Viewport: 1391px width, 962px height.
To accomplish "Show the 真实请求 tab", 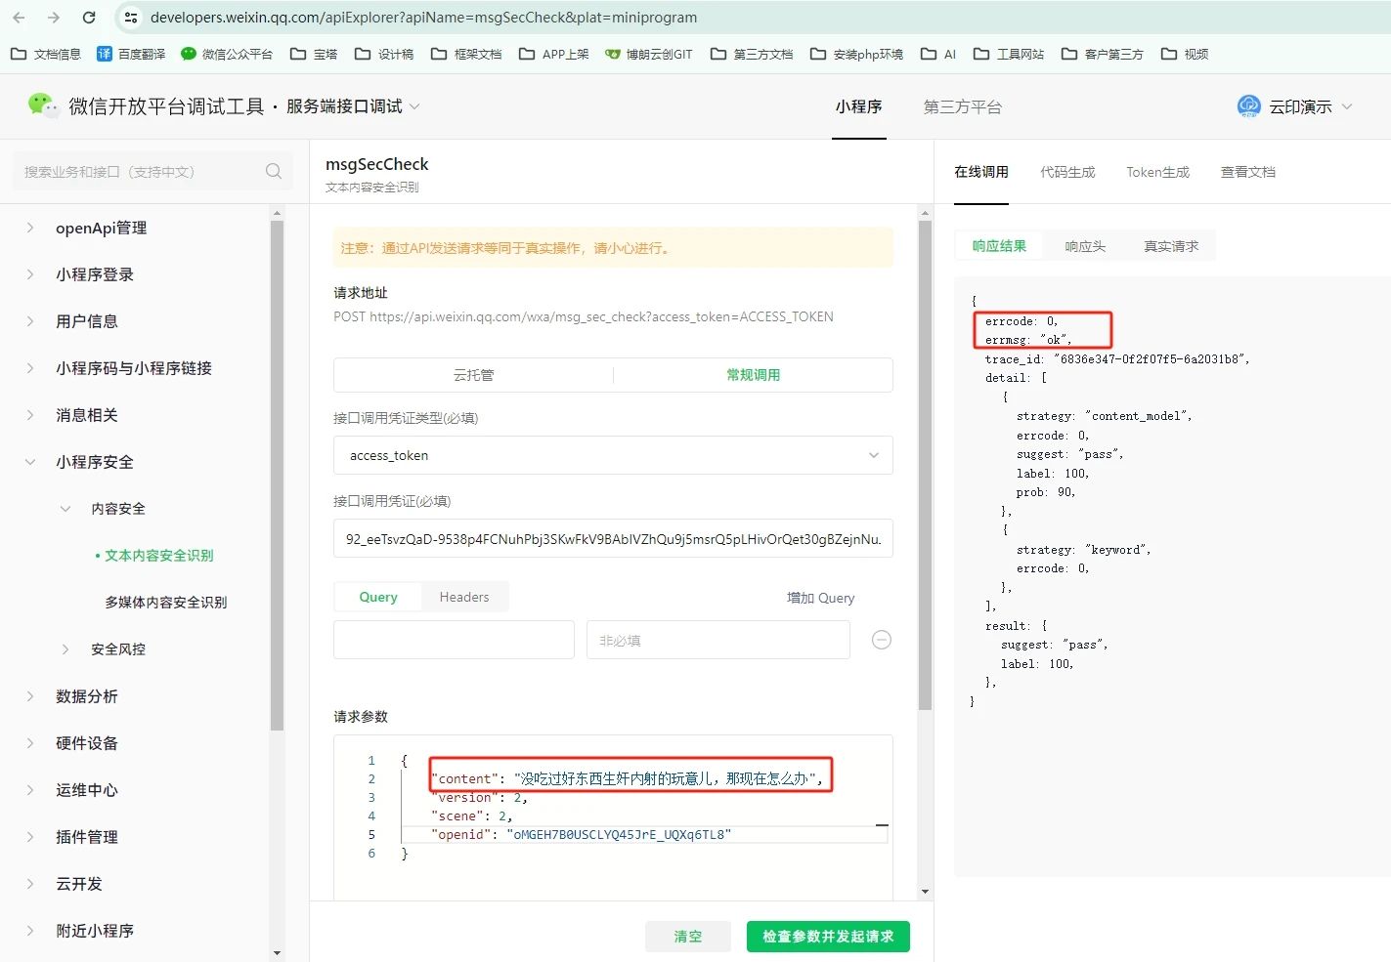I will pos(1171,246).
